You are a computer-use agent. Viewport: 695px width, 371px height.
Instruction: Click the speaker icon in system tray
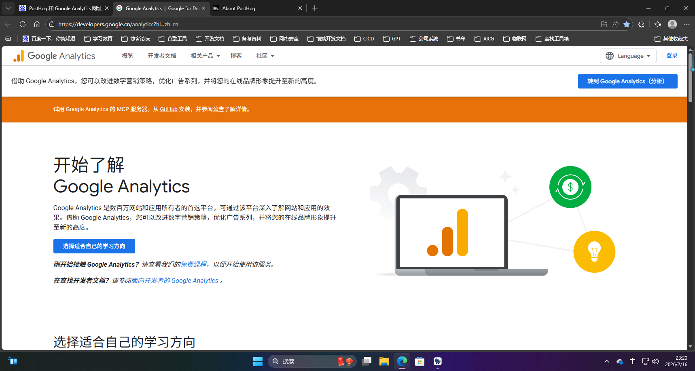656,361
